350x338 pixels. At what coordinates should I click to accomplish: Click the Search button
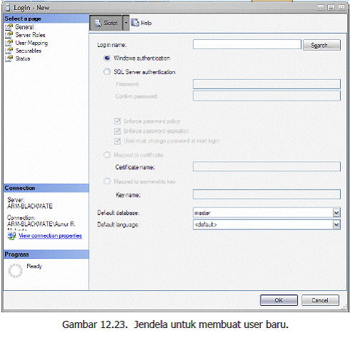[321, 45]
